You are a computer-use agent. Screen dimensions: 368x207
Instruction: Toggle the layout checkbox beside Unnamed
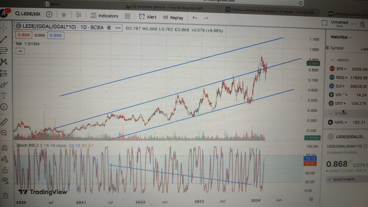point(324,23)
